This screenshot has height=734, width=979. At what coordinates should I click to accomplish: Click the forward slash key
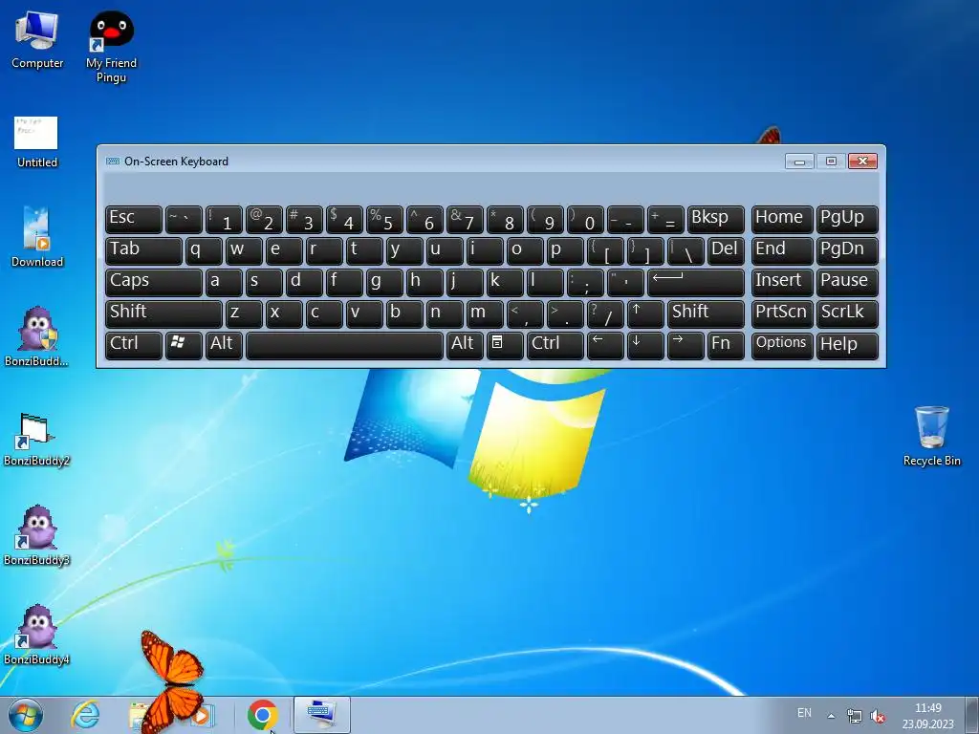pyautogui.click(x=605, y=313)
